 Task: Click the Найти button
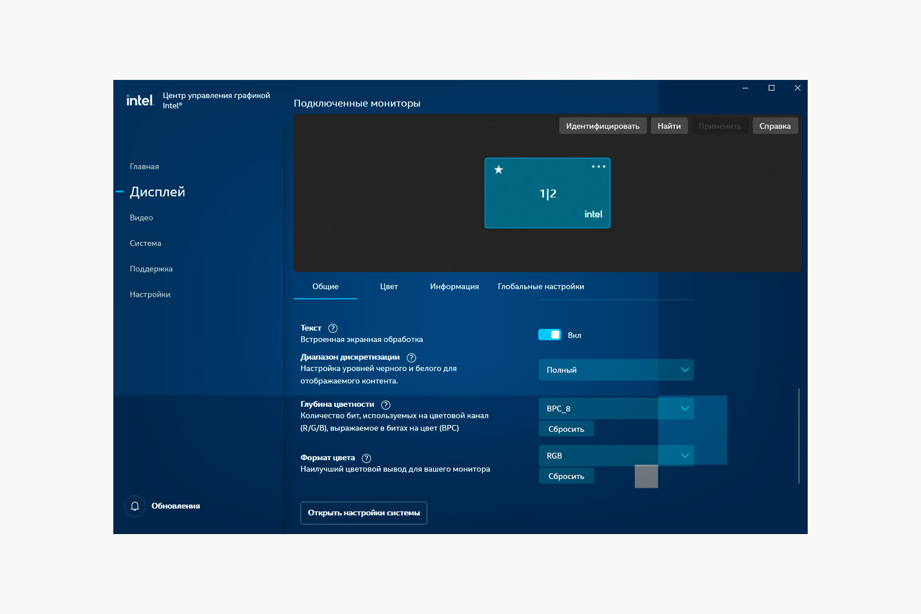coord(669,126)
